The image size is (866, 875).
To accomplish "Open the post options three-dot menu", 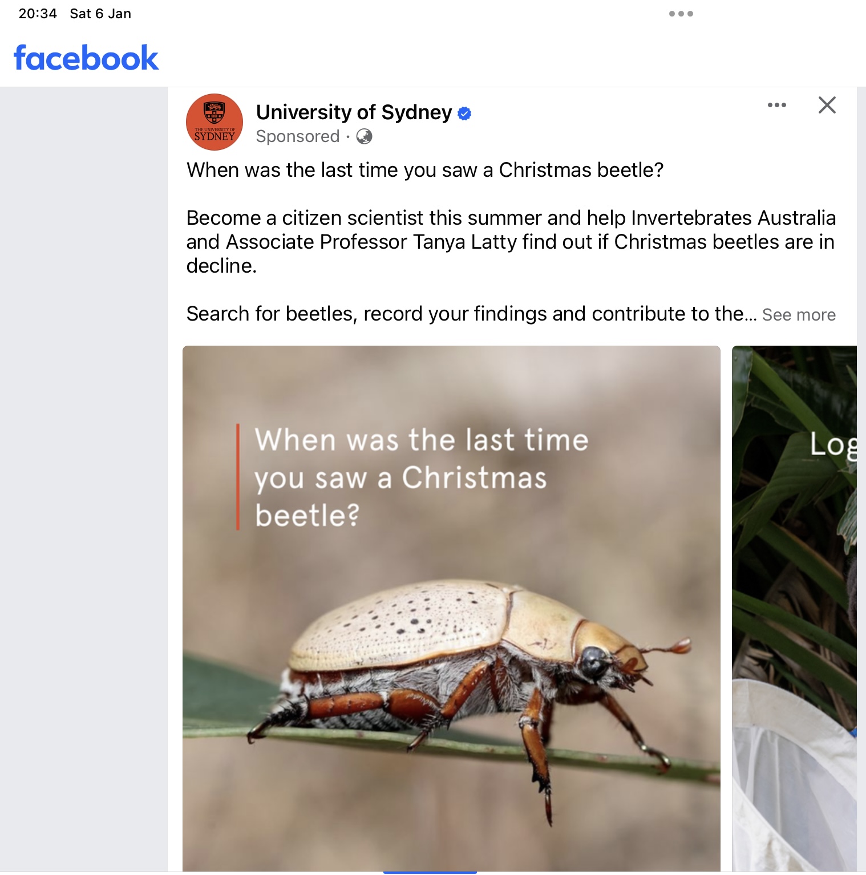I will [776, 105].
